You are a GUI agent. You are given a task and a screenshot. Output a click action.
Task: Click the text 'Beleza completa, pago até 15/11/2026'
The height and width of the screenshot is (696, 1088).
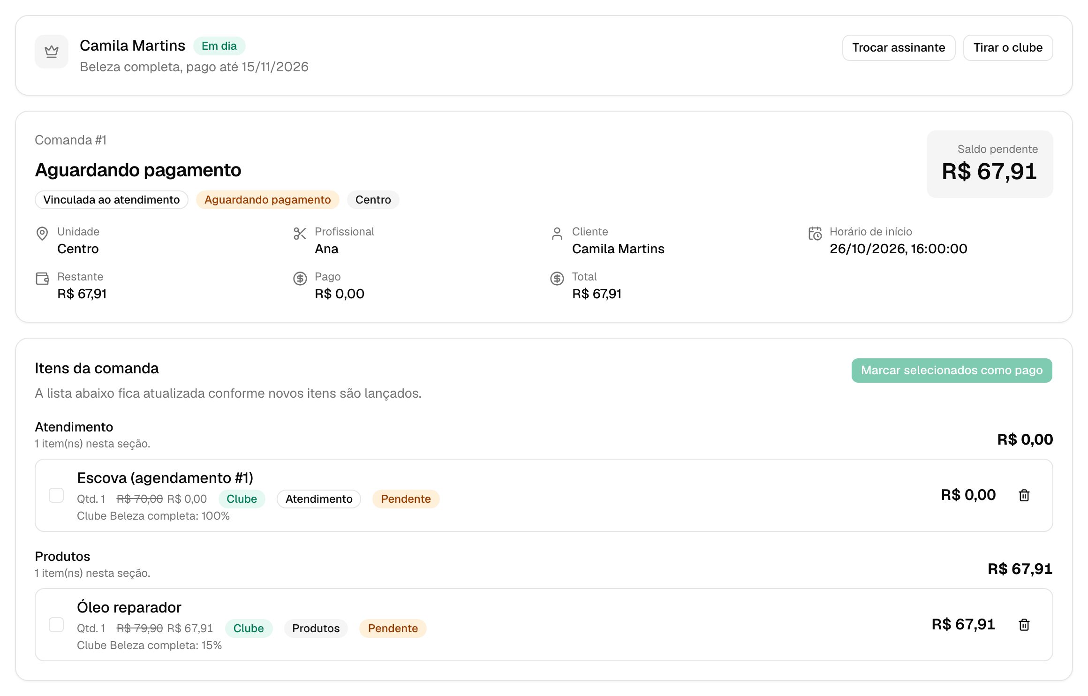(x=194, y=67)
